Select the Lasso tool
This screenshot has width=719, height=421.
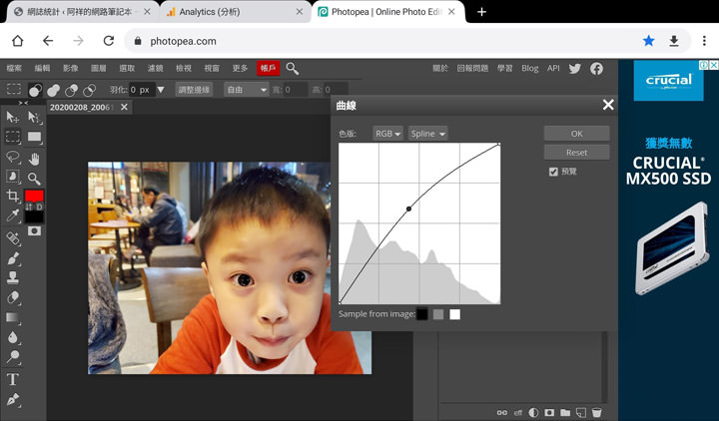13,158
